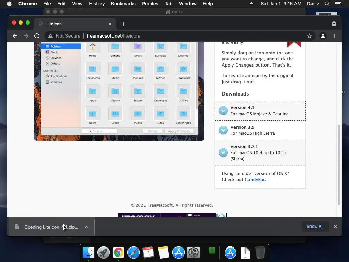Open the blue App Store Dock icon
This screenshot has height=262, width=349.
click(x=179, y=252)
